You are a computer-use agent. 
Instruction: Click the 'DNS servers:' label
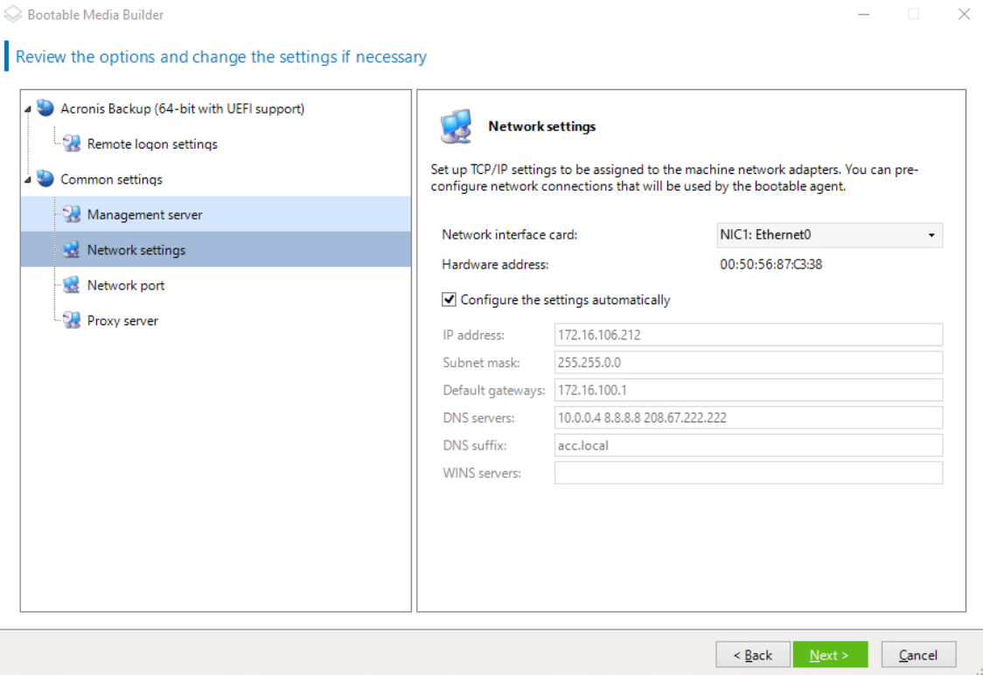(478, 418)
